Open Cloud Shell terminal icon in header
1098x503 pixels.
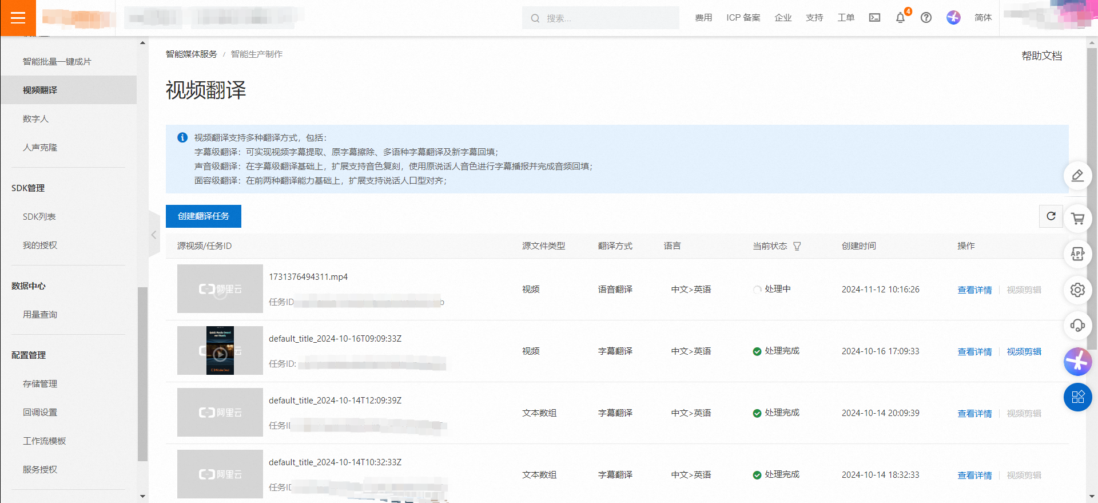(874, 18)
